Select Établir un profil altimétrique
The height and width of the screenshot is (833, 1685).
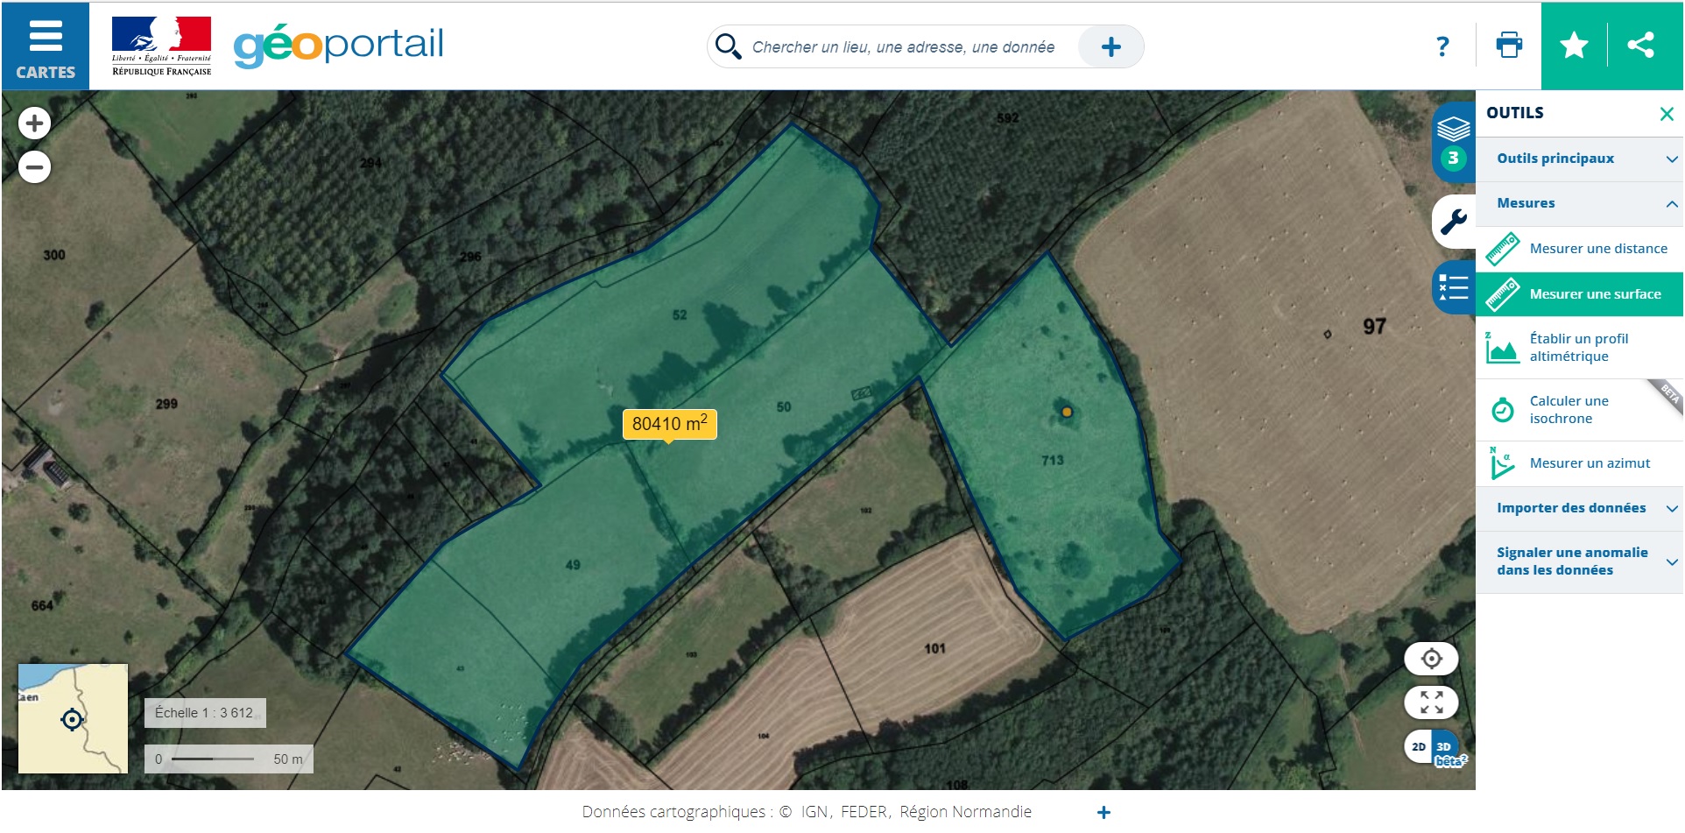1580,348
